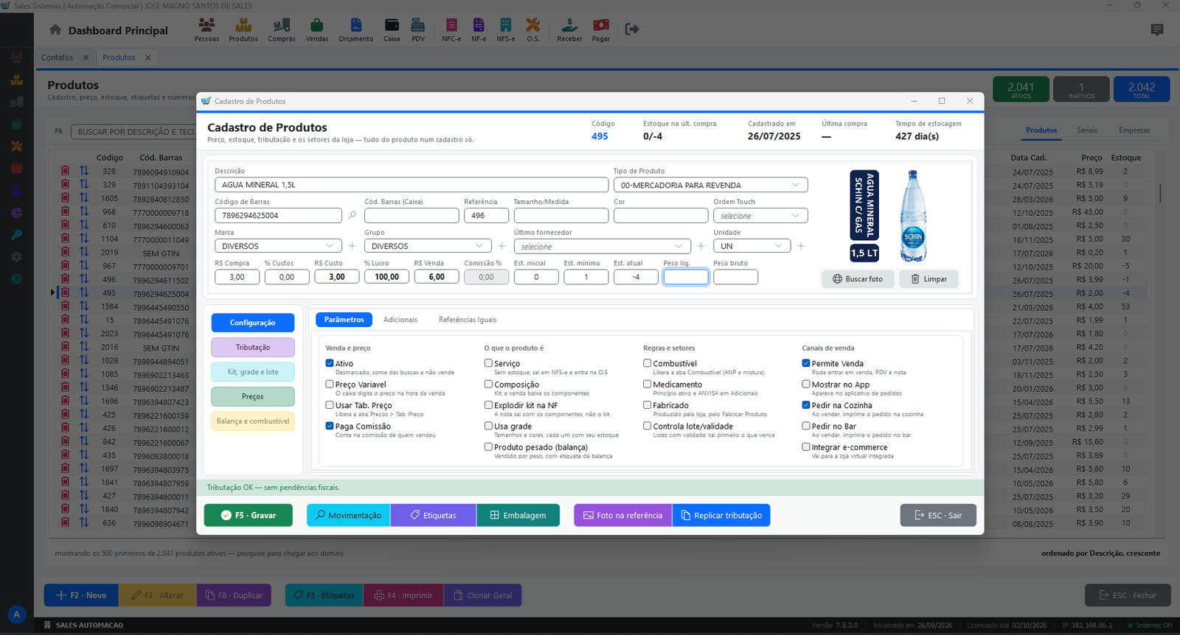The image size is (1180, 635).
Task: Uncheck the Ativo checkbox
Action: [x=330, y=363]
